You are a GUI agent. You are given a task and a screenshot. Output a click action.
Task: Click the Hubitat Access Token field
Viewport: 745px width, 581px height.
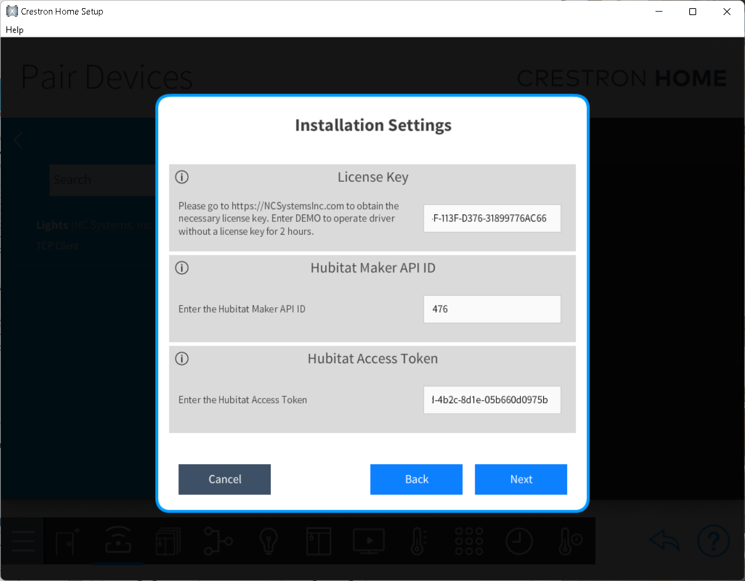(492, 400)
